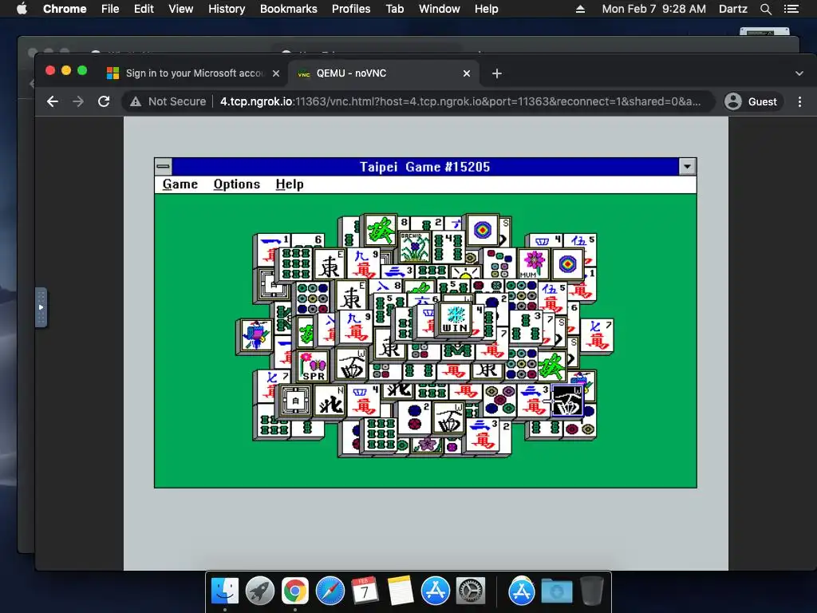The image size is (817, 613).
Task: Pick the MUM flower tile
Action: pyautogui.click(x=532, y=264)
